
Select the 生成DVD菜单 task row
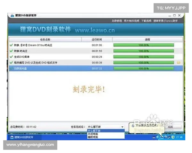coord(96,57)
